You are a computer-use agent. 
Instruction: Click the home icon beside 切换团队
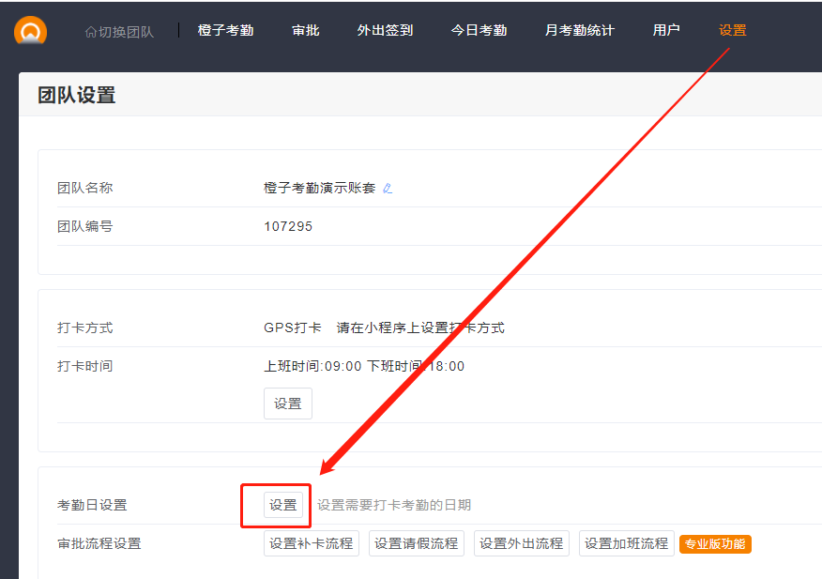(90, 32)
